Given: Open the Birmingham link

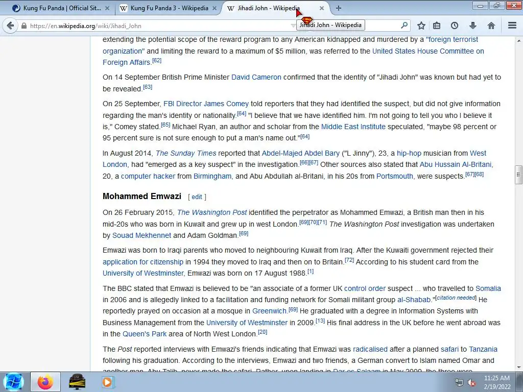Looking at the screenshot, I should pyautogui.click(x=212, y=176).
